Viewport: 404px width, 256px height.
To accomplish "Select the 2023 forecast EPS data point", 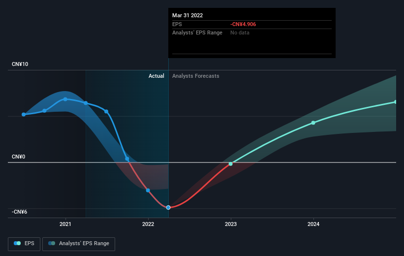I will coord(231,164).
